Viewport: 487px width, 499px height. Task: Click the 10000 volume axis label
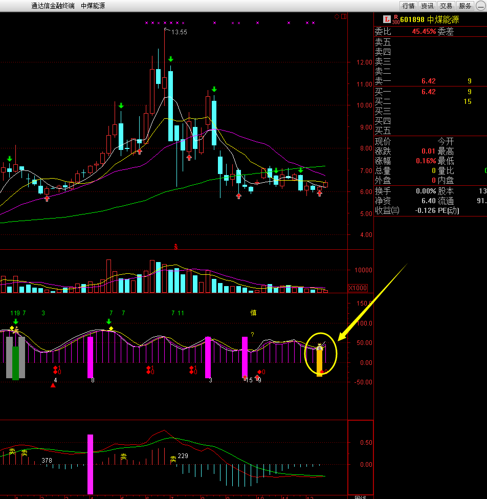pos(363,270)
